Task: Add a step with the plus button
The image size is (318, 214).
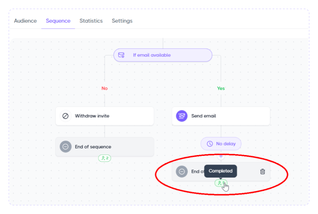Action: point(221,156)
